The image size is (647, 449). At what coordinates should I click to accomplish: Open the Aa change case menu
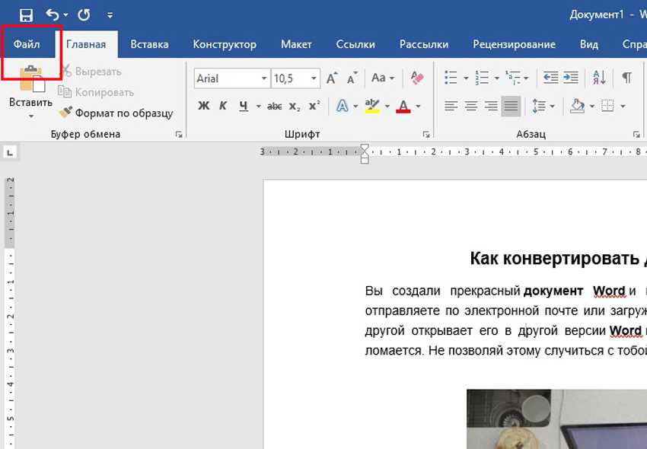[383, 78]
